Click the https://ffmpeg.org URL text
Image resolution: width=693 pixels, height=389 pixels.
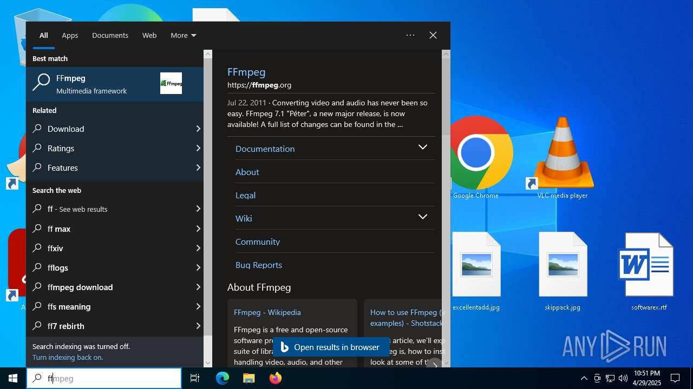point(259,85)
